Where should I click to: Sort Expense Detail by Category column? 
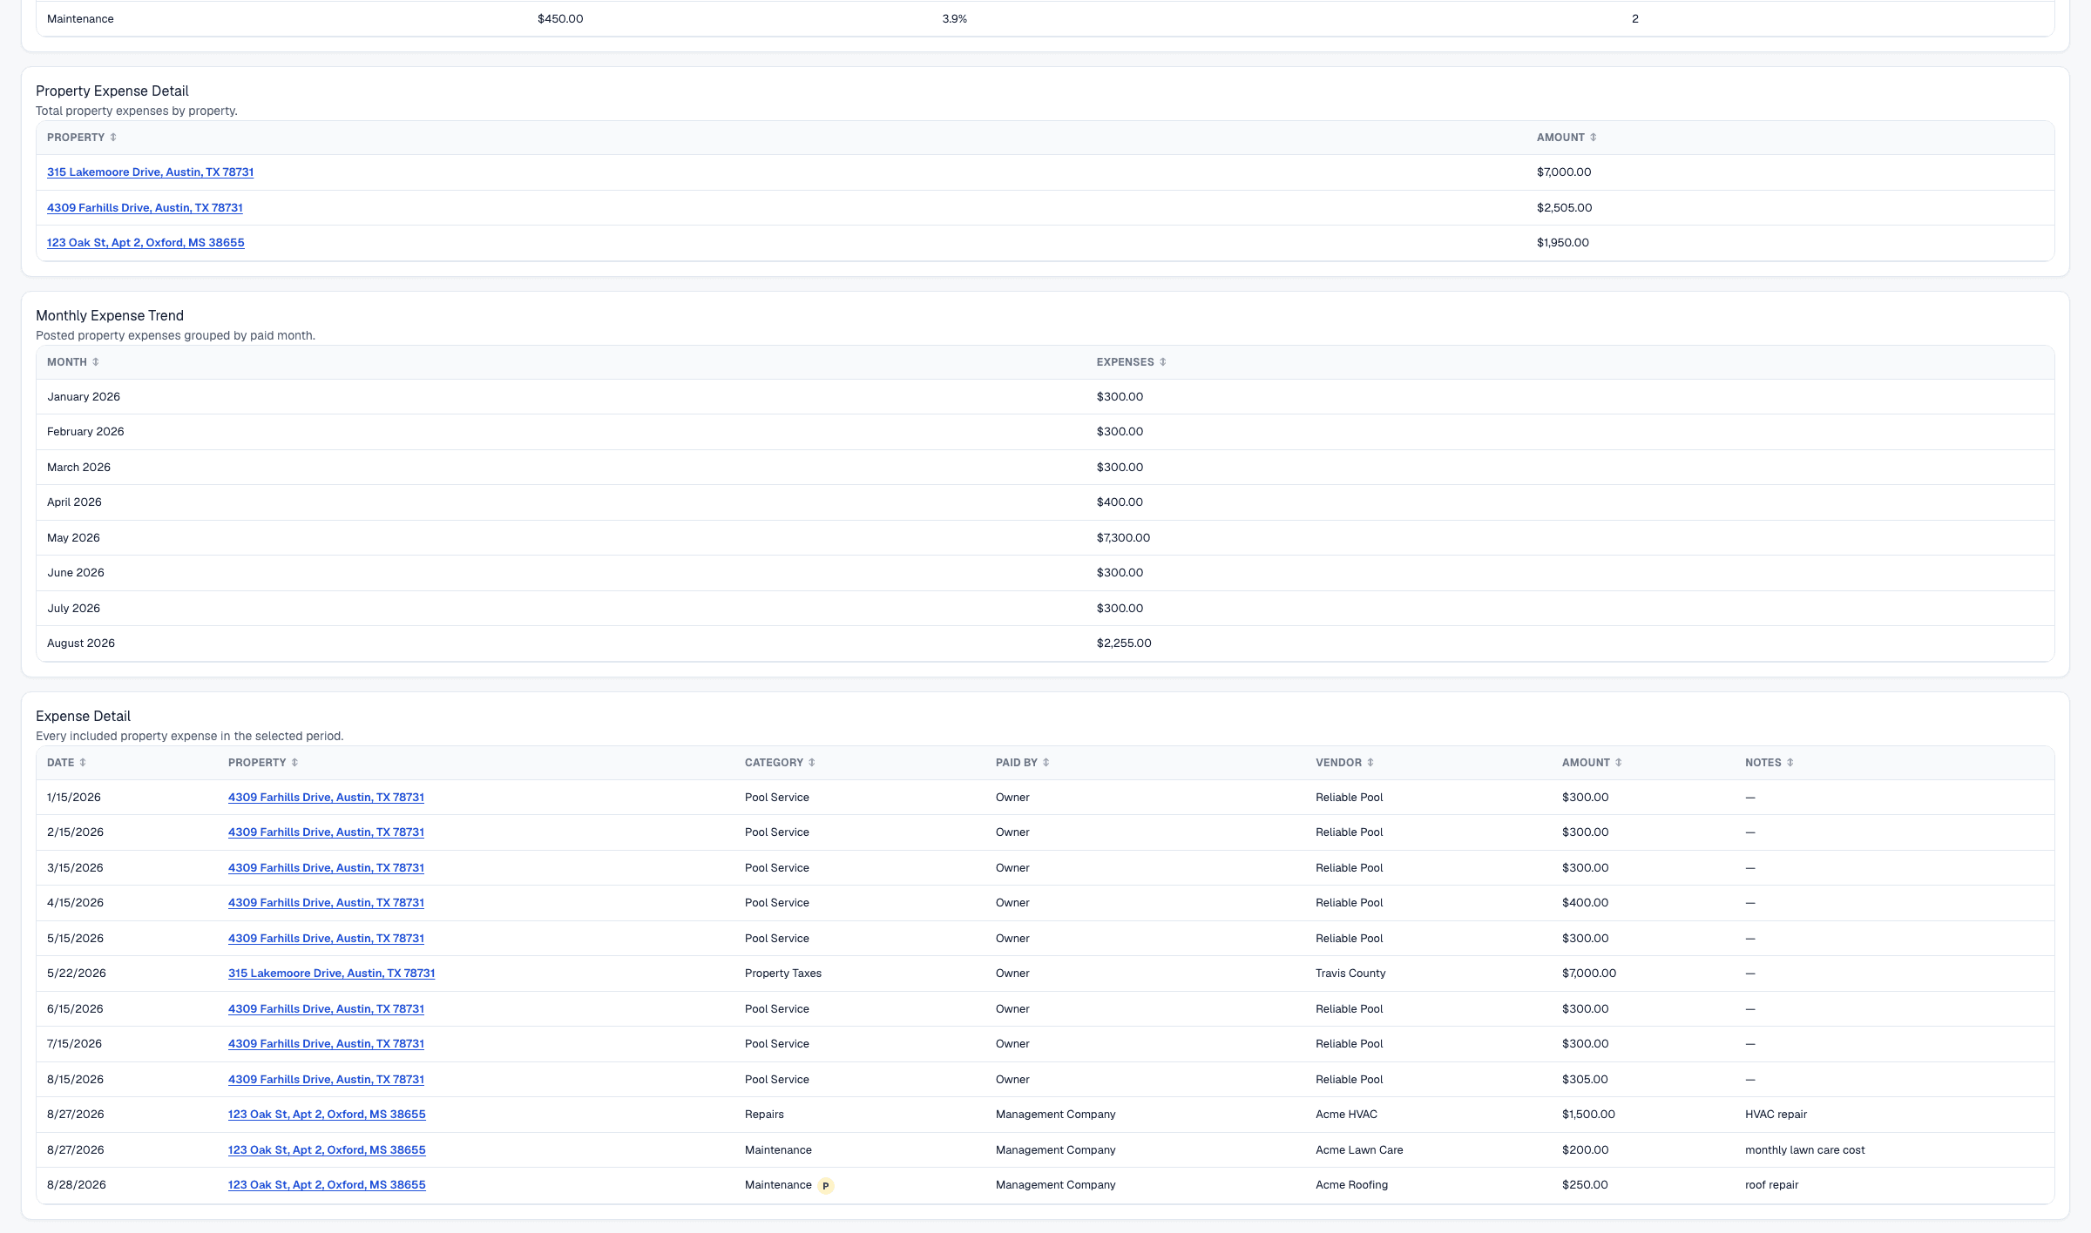pyautogui.click(x=780, y=763)
